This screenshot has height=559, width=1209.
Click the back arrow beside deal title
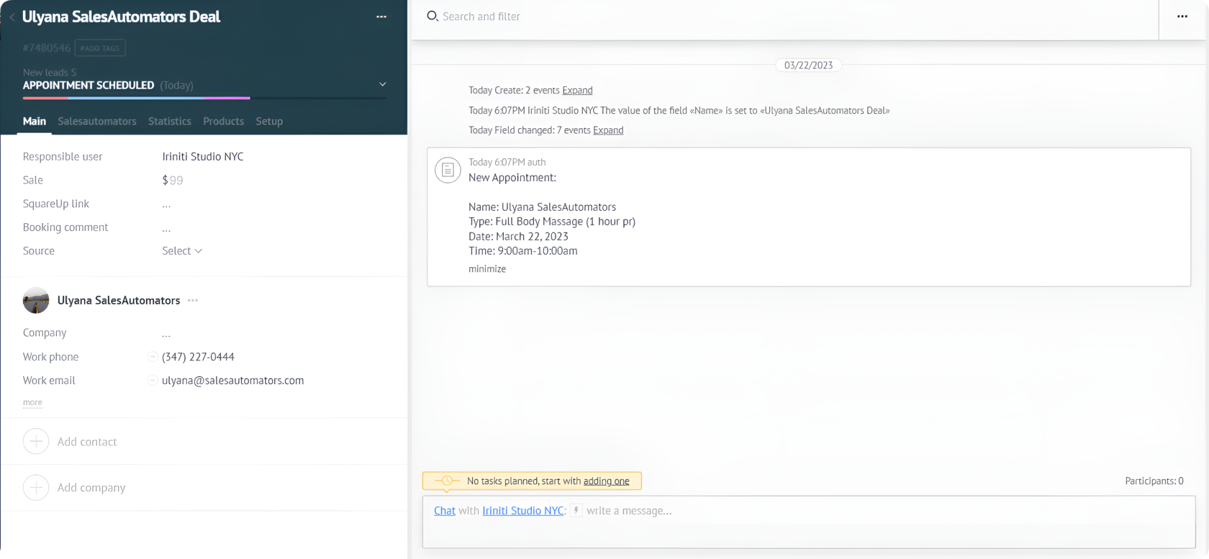coord(12,17)
